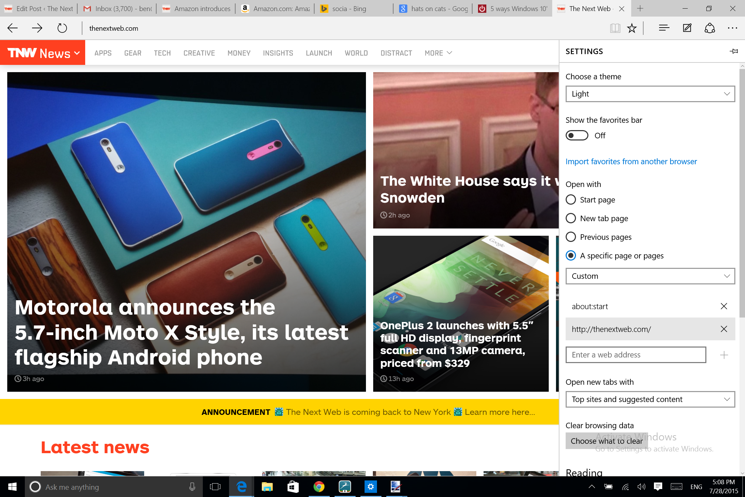Expand the MORE navigation menu

(438, 53)
